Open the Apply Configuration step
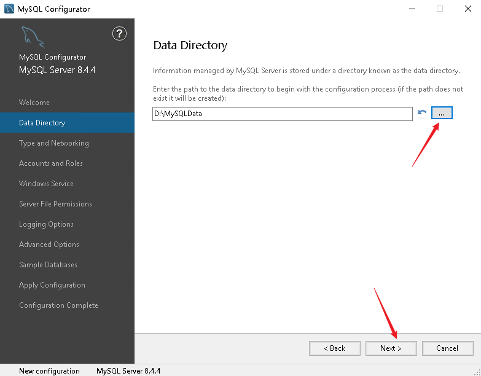481x376 pixels. tap(52, 285)
